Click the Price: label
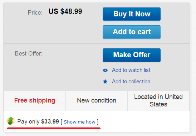 [x=35, y=12]
